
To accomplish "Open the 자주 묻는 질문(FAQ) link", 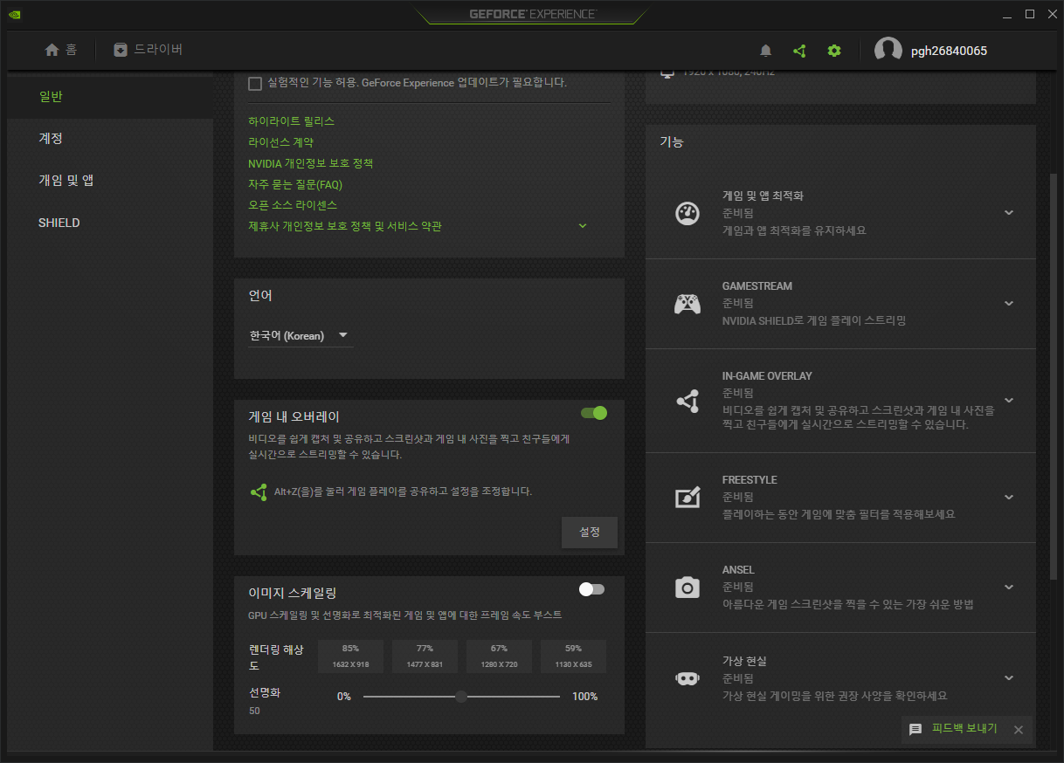I will (295, 184).
